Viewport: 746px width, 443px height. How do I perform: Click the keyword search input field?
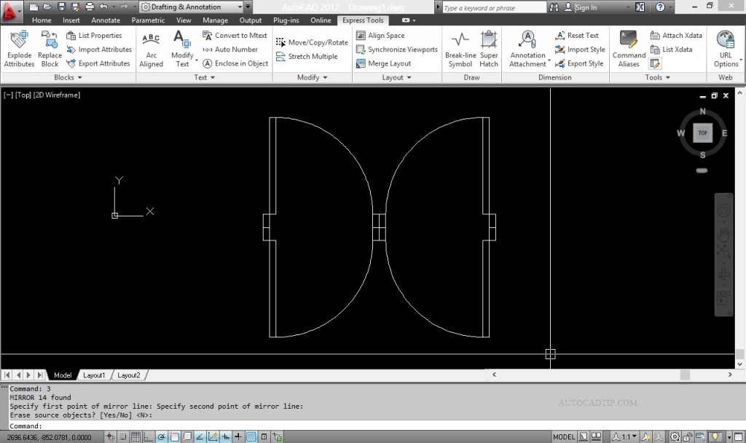(x=494, y=7)
